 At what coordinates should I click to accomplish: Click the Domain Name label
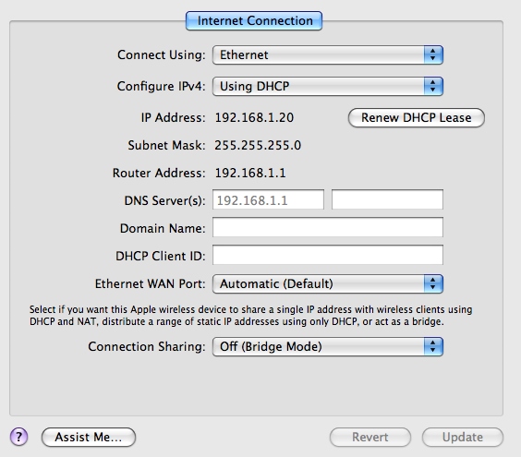point(163,228)
